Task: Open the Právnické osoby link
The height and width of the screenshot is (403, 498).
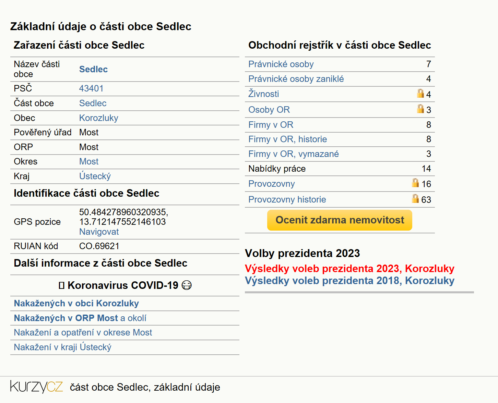Action: [x=281, y=64]
